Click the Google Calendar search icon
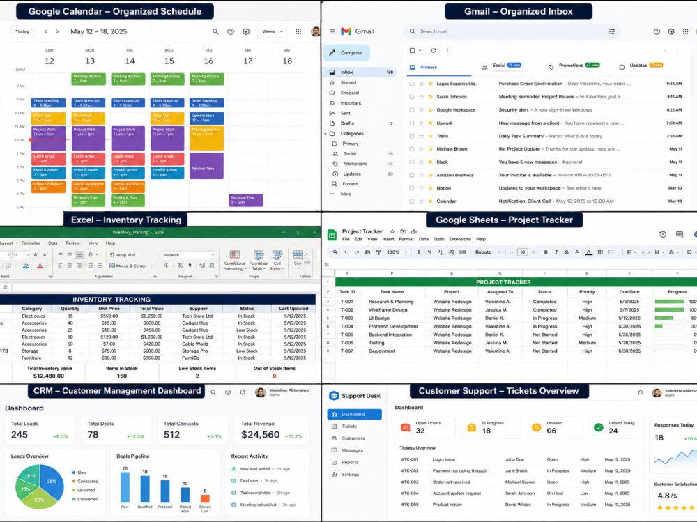697x522 pixels. coord(215,31)
